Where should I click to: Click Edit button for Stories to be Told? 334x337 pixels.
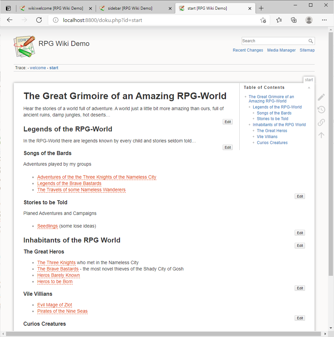(300, 233)
